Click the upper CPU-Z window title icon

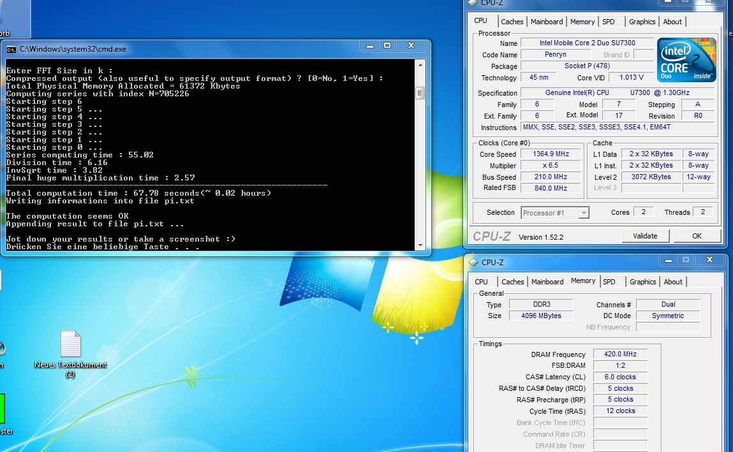point(473,3)
